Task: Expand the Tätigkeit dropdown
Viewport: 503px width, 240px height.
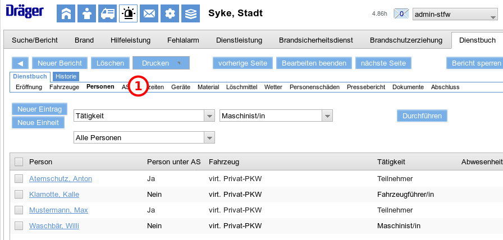Action: pos(209,116)
